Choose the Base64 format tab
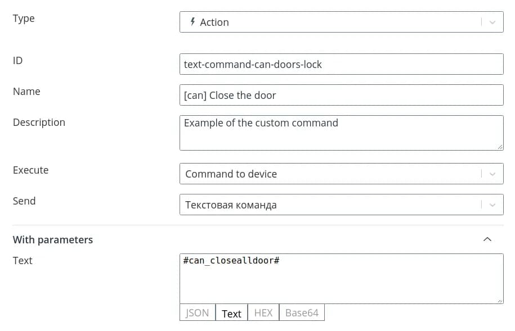 [x=302, y=313]
